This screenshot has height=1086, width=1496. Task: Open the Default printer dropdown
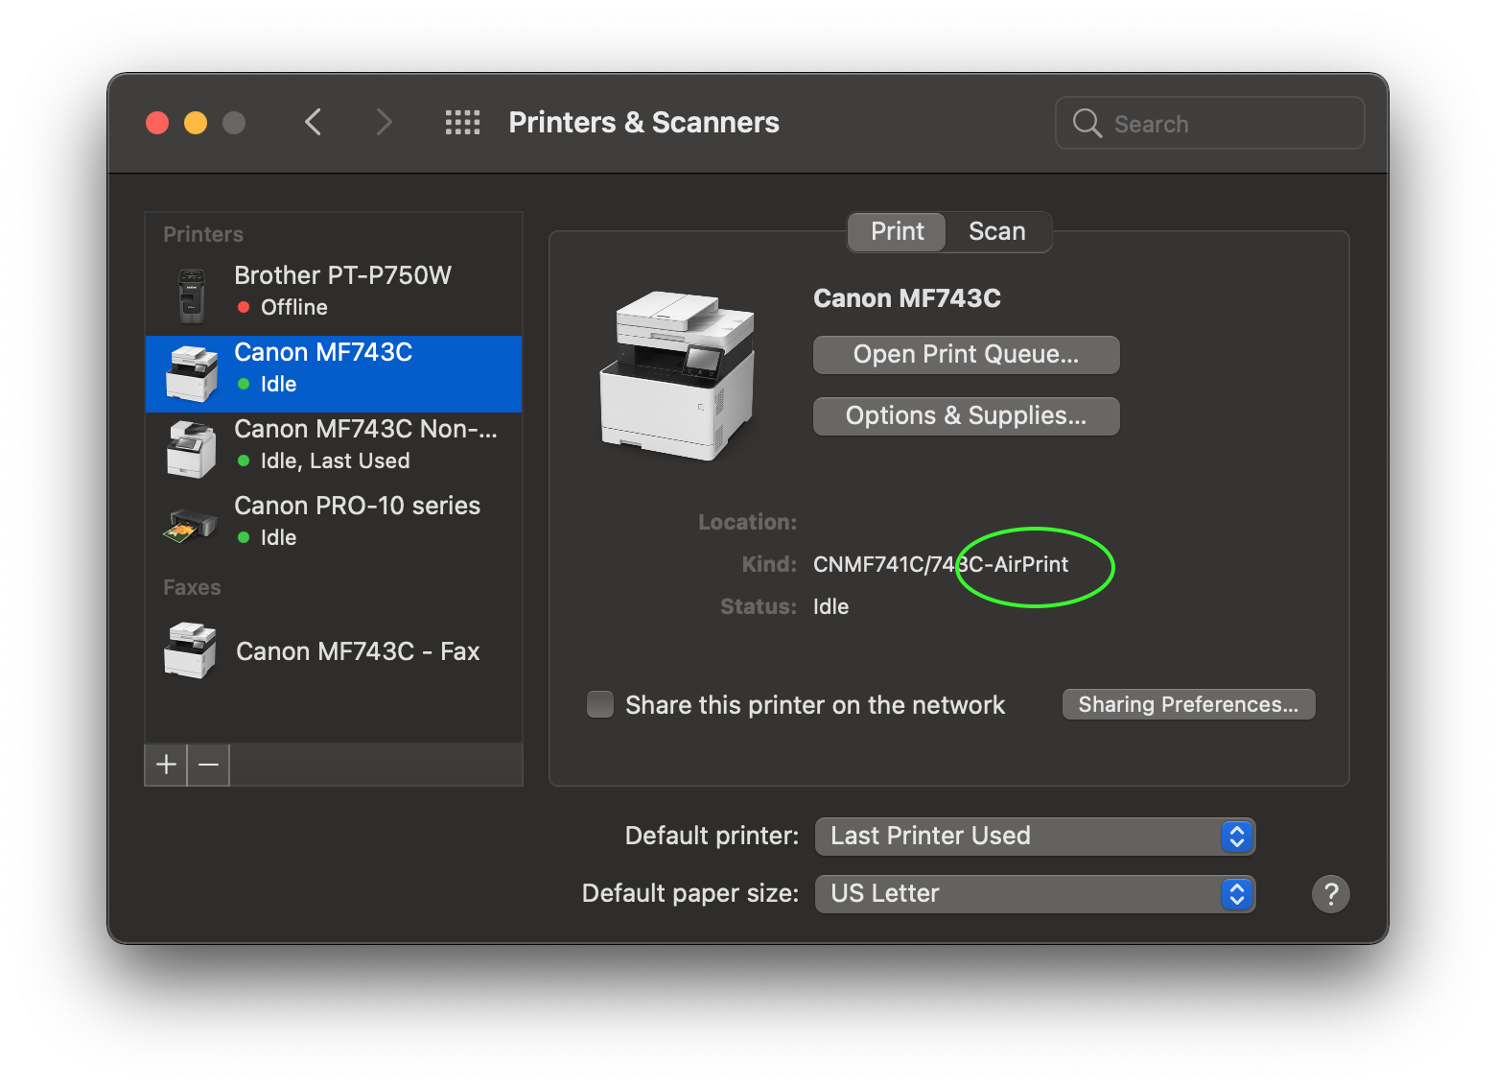pyautogui.click(x=1035, y=837)
